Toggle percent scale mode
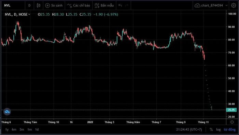This screenshot has height=135, width=239. (x=211, y=129)
